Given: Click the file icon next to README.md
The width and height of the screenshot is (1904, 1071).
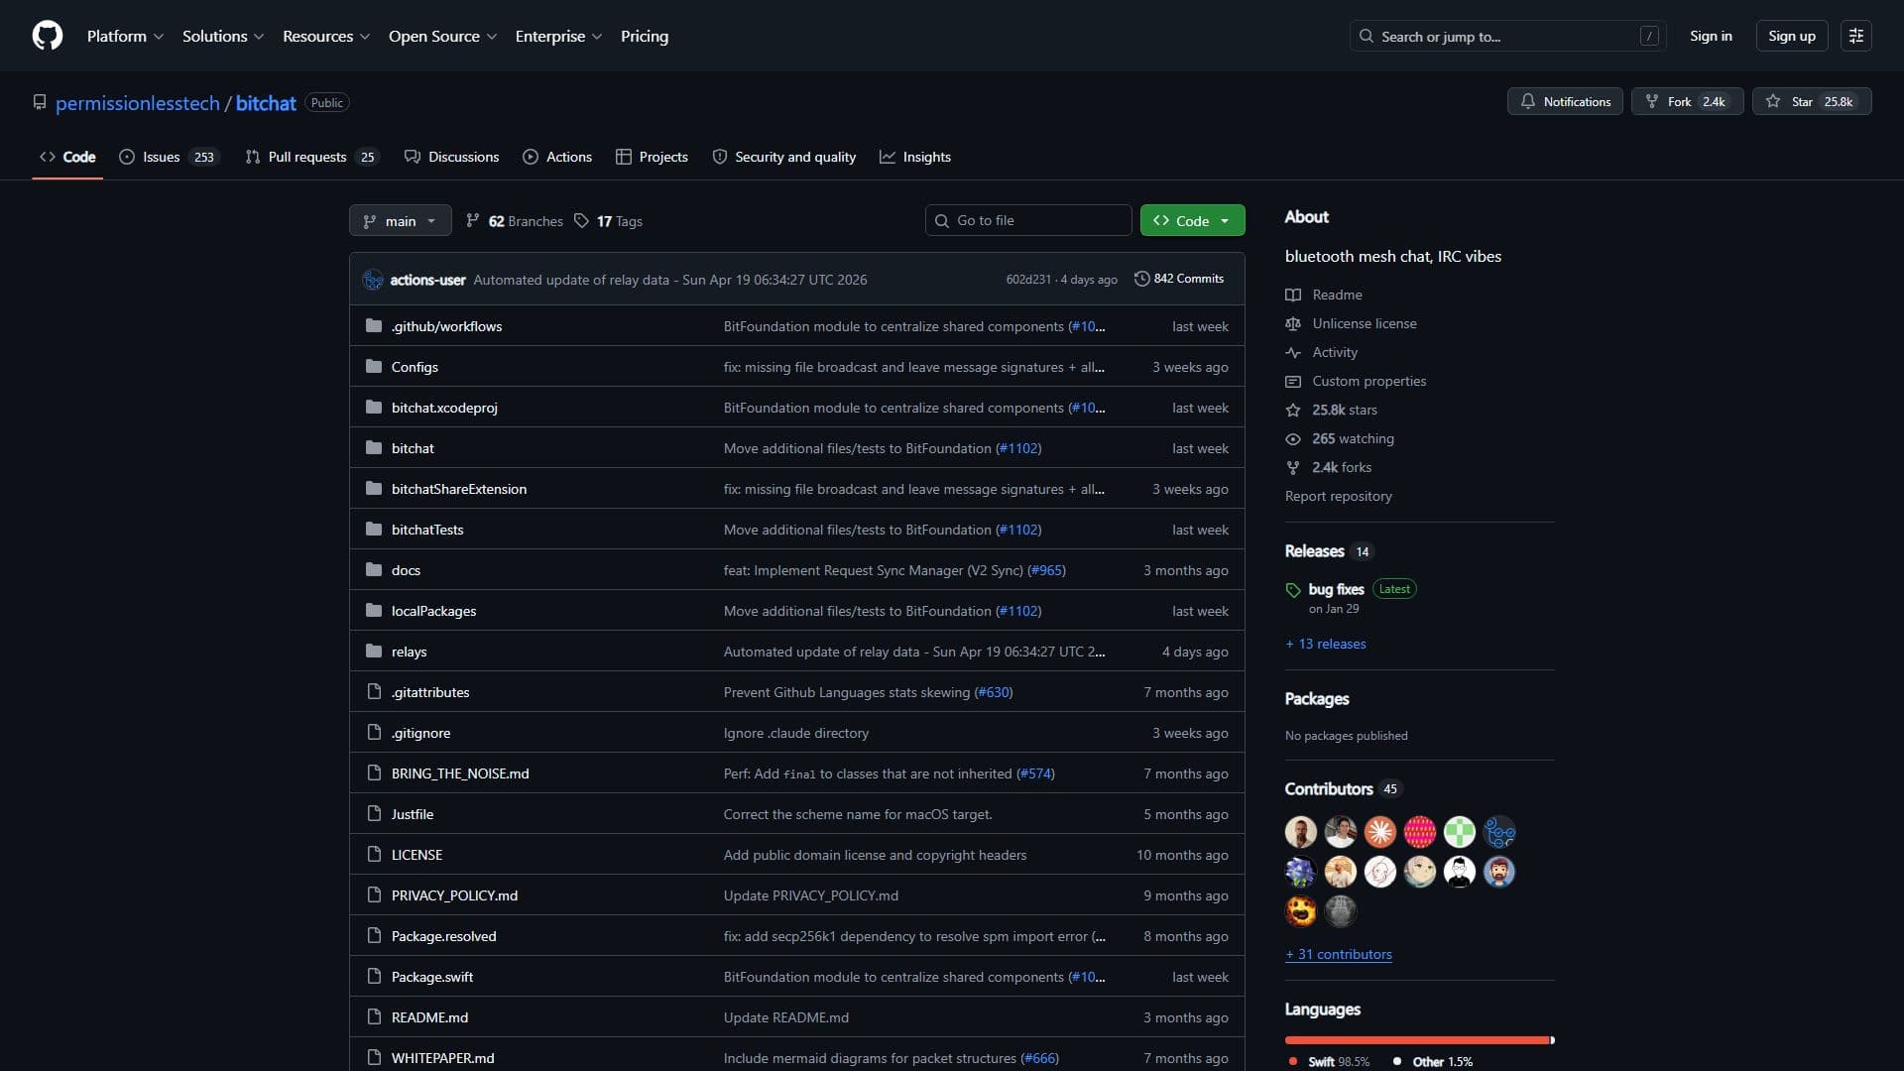Looking at the screenshot, I should tap(374, 1017).
